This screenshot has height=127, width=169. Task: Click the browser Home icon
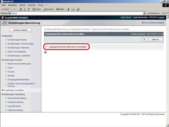pos(28,9)
